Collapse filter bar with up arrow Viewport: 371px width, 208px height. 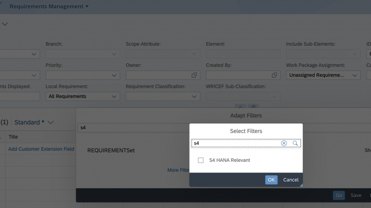coord(240,107)
